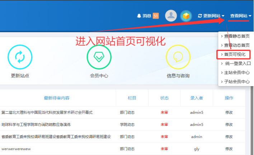The height and width of the screenshot is (155, 254).
Task: Open 统一登录入口 menu item
Action: click(237, 64)
